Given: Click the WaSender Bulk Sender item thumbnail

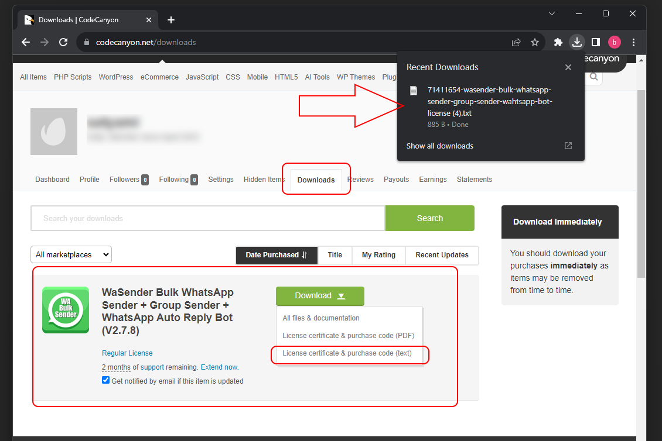Looking at the screenshot, I should [66, 310].
